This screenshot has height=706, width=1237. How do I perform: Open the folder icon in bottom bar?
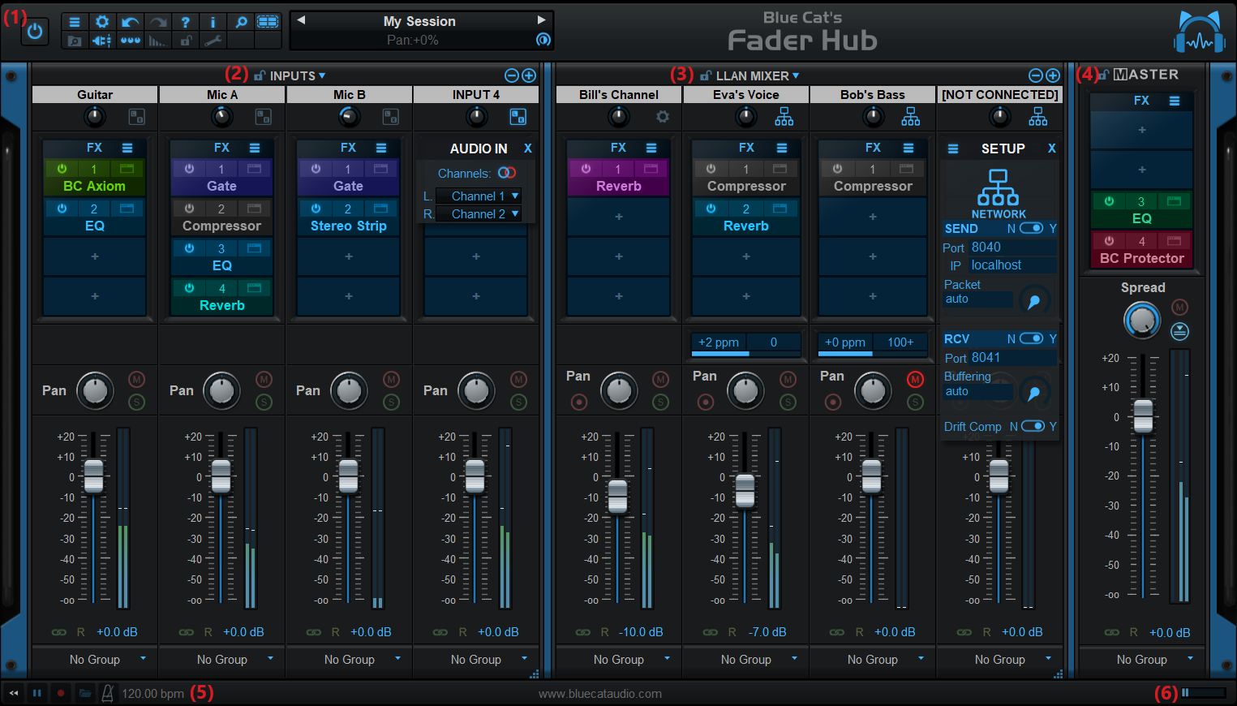tap(84, 693)
